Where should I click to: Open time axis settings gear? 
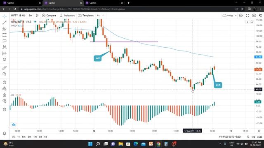[259, 131]
